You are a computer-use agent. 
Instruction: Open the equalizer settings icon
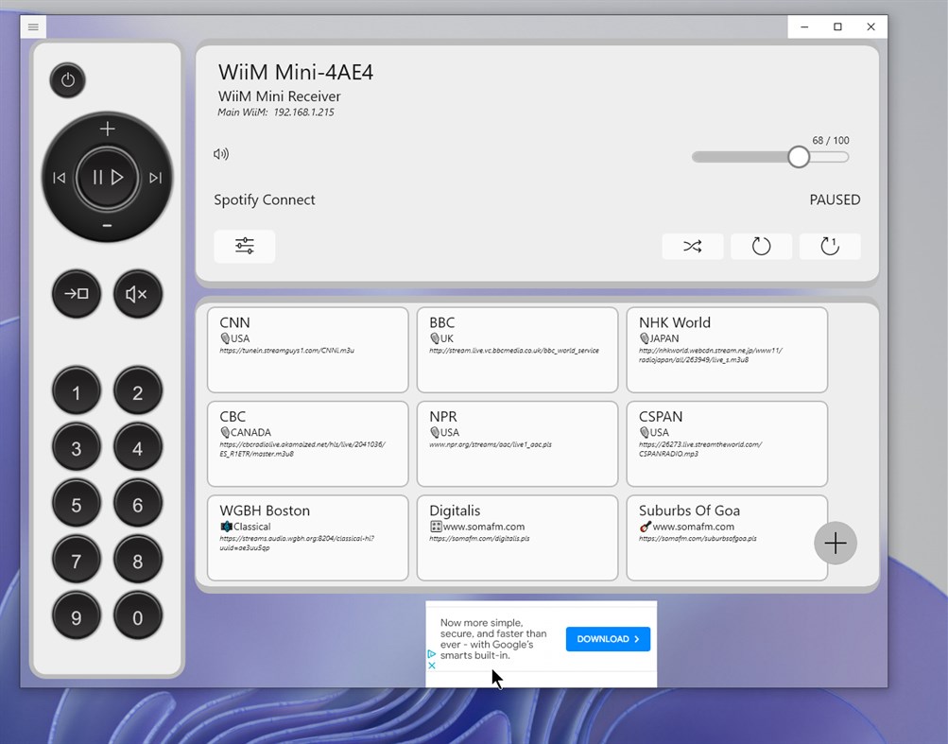(x=244, y=246)
